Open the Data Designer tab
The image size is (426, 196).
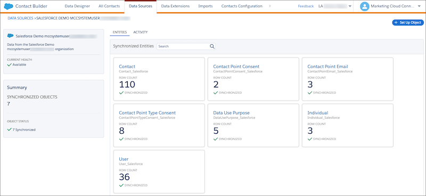[77, 6]
